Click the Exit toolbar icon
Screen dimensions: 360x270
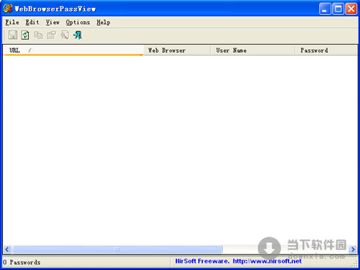pyautogui.click(x=77, y=35)
